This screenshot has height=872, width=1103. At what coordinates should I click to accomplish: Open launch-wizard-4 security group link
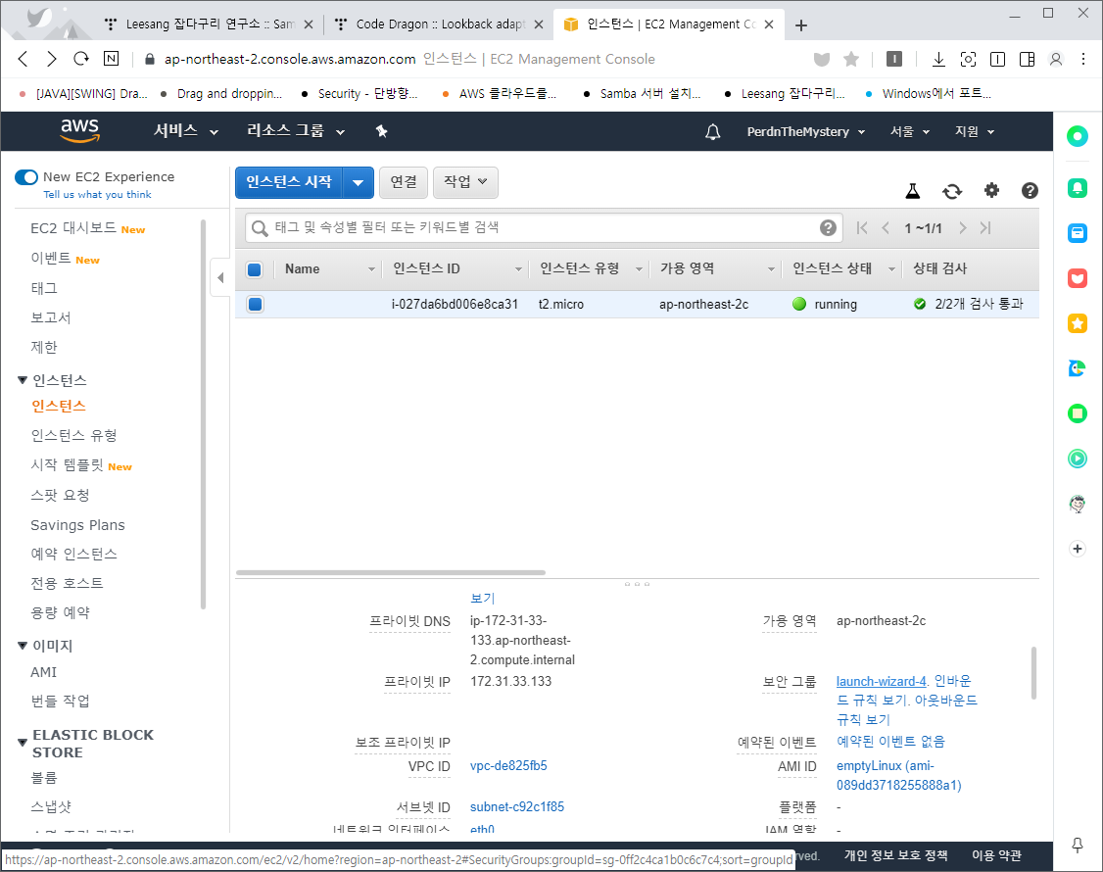(x=881, y=681)
